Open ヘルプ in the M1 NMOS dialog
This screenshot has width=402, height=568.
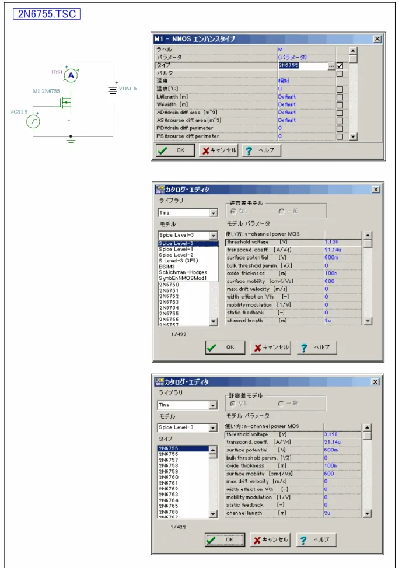point(261,150)
